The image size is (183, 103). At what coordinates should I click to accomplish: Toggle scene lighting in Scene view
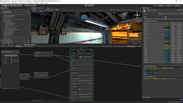[48, 9]
